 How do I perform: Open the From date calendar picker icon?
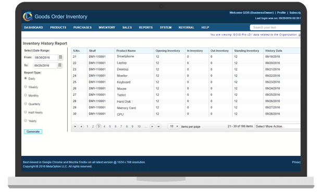pyautogui.click(x=60, y=57)
